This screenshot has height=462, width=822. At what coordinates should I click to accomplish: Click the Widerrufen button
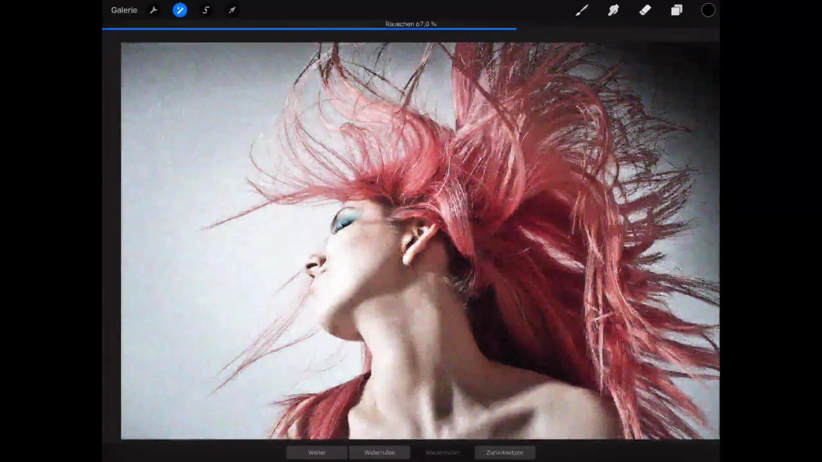point(379,453)
